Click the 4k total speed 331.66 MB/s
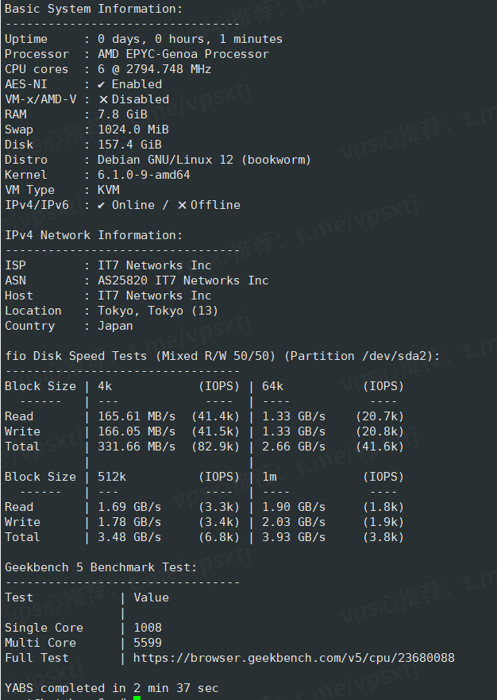This screenshot has height=700, width=497. (137, 447)
